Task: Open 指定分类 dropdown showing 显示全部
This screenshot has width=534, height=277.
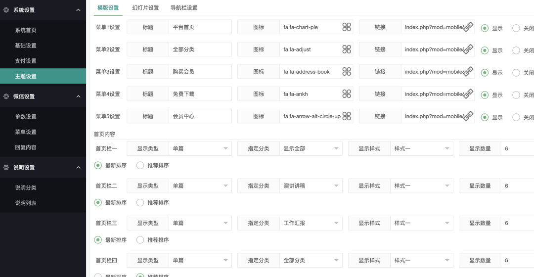Action: click(311, 148)
